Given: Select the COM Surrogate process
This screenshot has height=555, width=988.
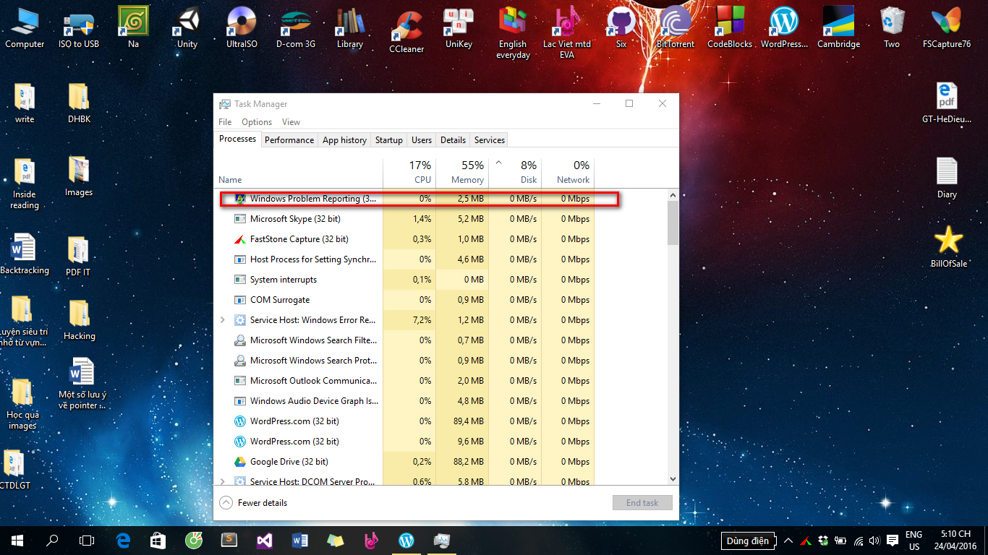Looking at the screenshot, I should tap(406, 300).
